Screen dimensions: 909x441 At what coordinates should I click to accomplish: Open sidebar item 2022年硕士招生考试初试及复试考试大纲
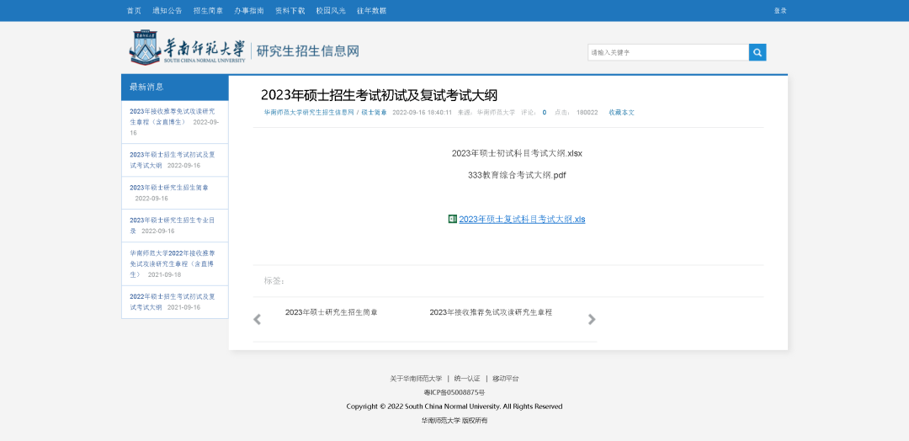click(173, 302)
